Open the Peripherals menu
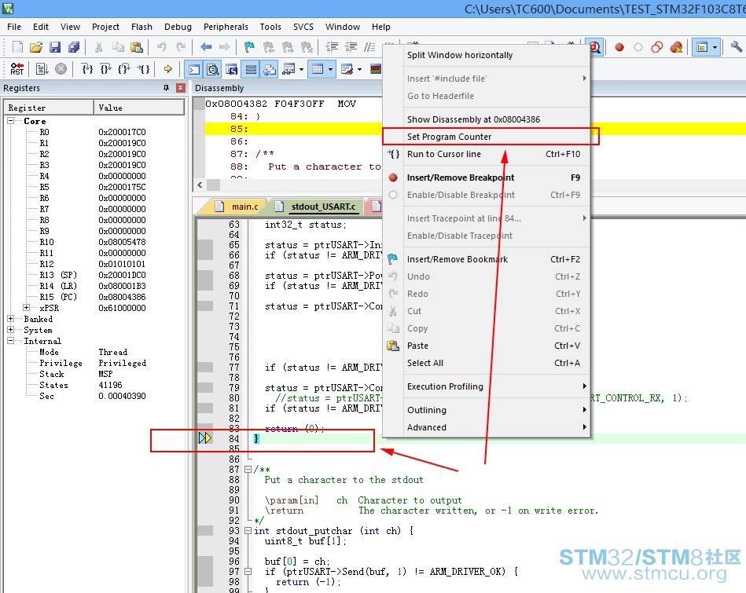The image size is (746, 593). click(x=226, y=27)
